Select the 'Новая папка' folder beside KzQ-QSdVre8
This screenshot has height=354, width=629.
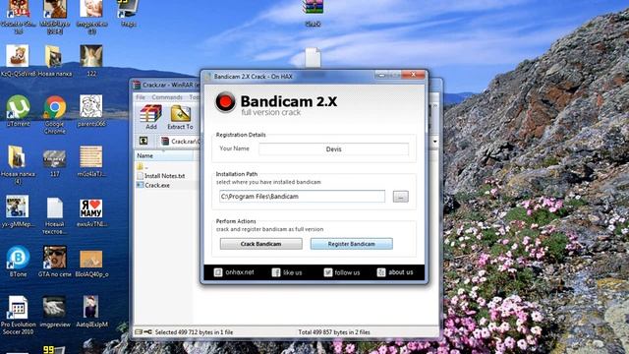click(x=55, y=61)
